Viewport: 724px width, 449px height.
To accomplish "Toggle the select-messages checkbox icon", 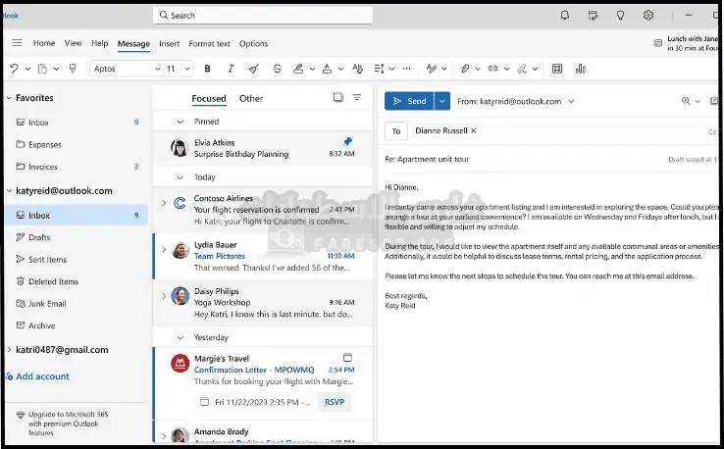I will click(x=337, y=98).
